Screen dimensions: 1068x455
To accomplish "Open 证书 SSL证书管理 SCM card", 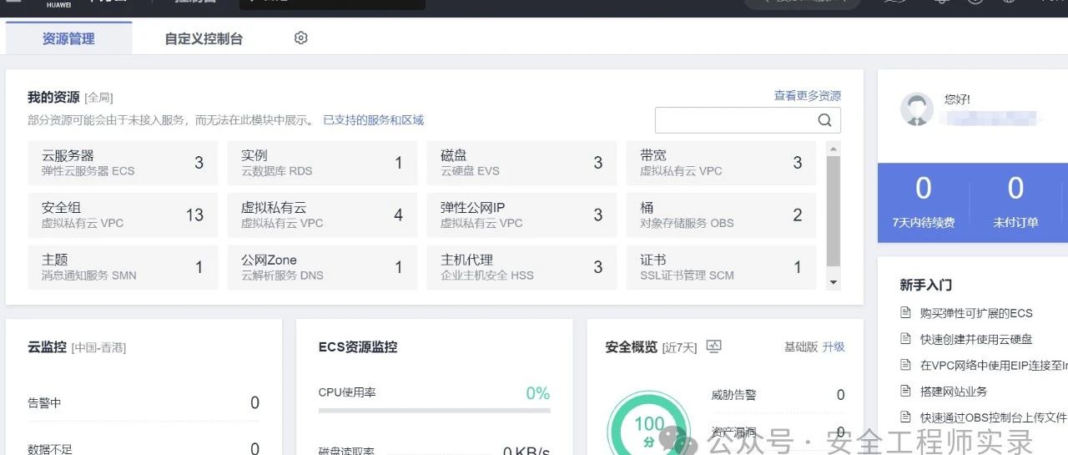I will pyautogui.click(x=721, y=267).
